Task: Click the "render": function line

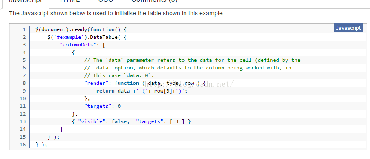Action: (x=145, y=83)
